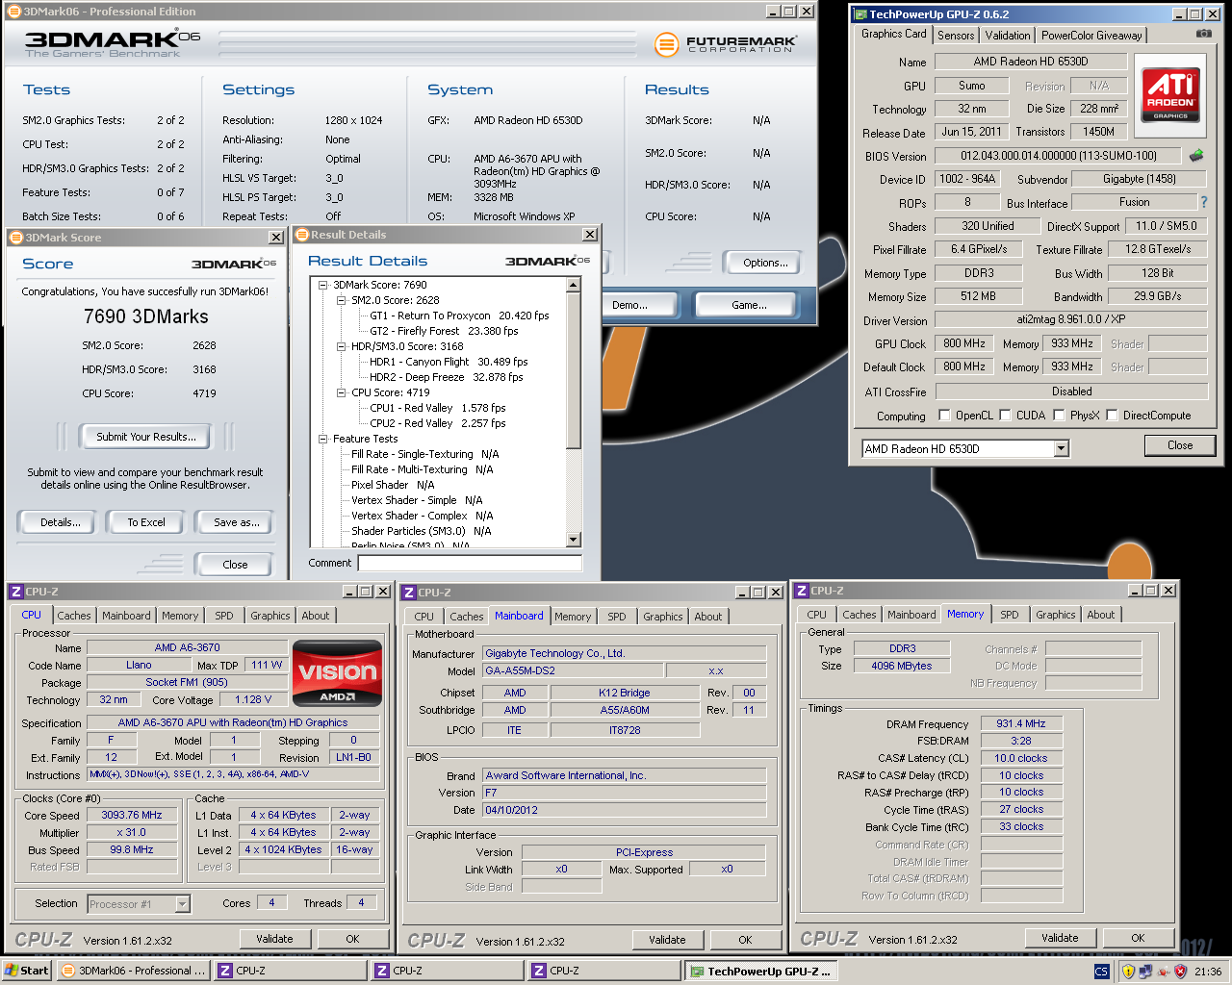Switch to the Sensors tab in GPU-Z
The height and width of the screenshot is (985, 1232).
coord(956,36)
